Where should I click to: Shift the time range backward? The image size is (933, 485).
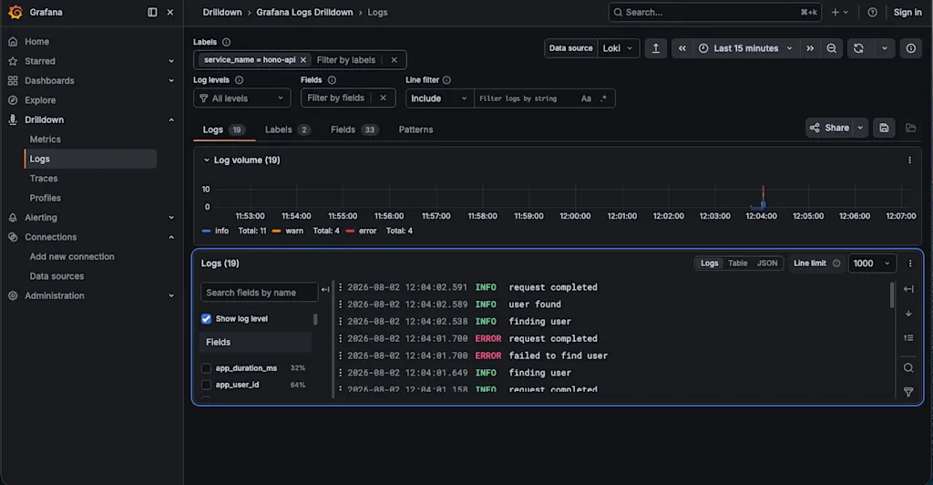click(682, 48)
